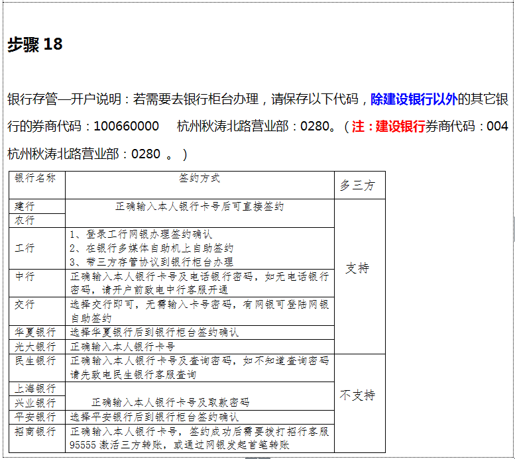Click the heading '步骤 18'
The width and height of the screenshot is (515, 459).
[x=35, y=44]
